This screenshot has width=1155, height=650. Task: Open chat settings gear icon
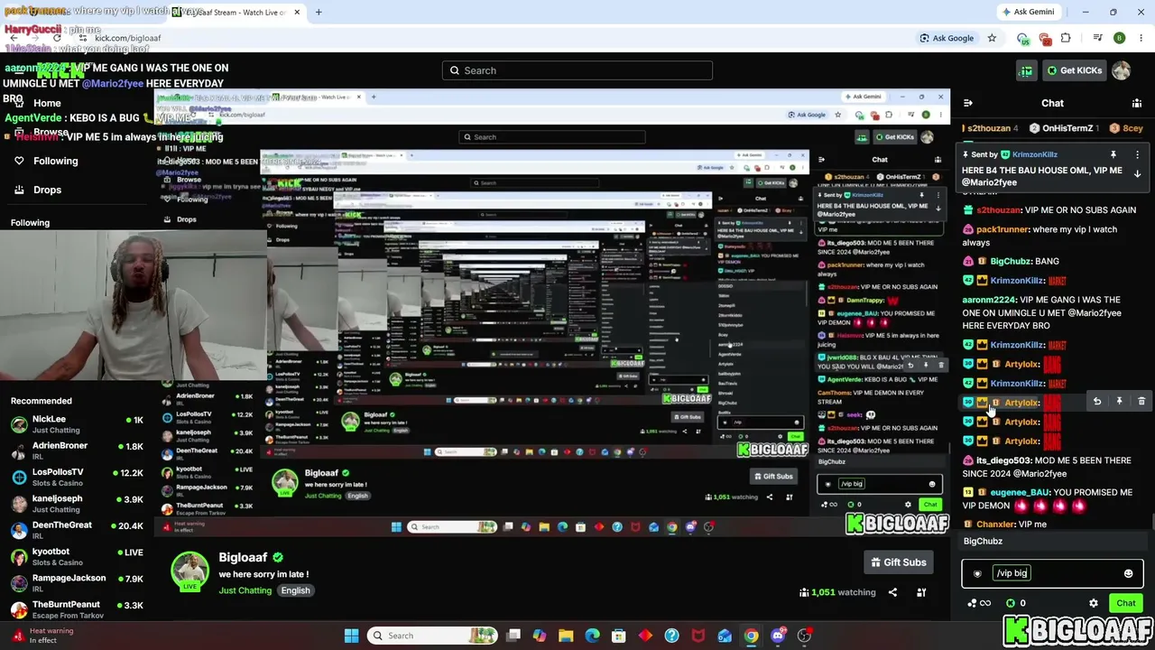click(x=1094, y=603)
